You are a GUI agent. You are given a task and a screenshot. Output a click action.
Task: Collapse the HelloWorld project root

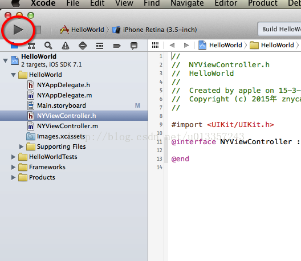[5, 60]
